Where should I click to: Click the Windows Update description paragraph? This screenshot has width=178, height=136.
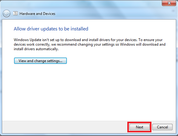tap(89, 44)
